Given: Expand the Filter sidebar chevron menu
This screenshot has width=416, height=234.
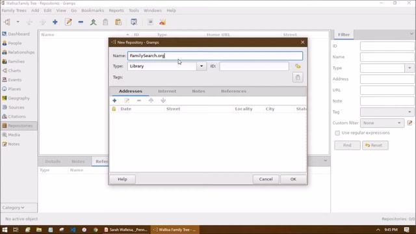Looking at the screenshot, I should coord(411,34).
